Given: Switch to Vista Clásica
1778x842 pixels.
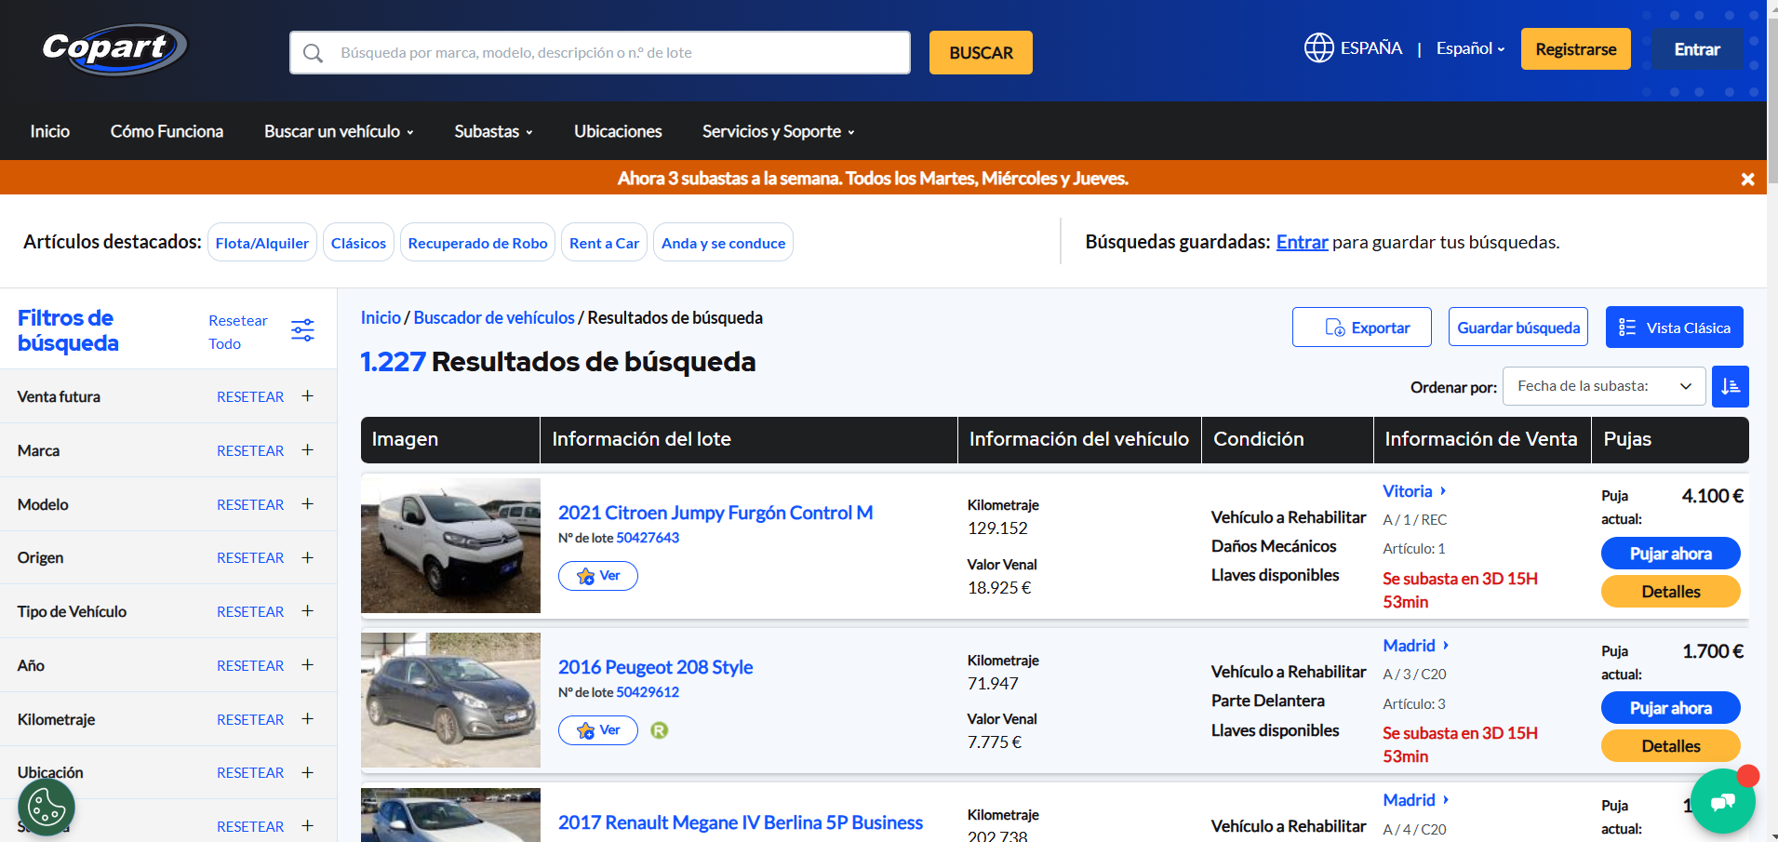Looking at the screenshot, I should 1674,327.
